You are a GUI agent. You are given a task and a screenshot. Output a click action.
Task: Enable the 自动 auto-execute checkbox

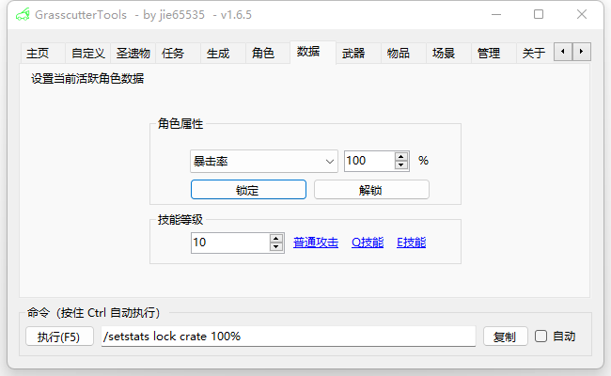coord(541,337)
